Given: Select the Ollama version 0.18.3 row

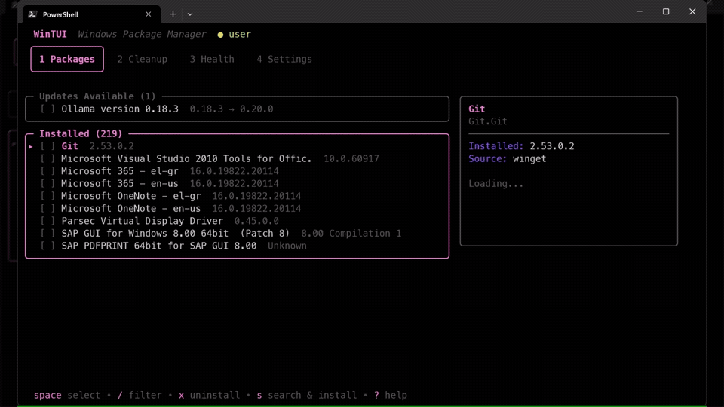Looking at the screenshot, I should click(237, 109).
